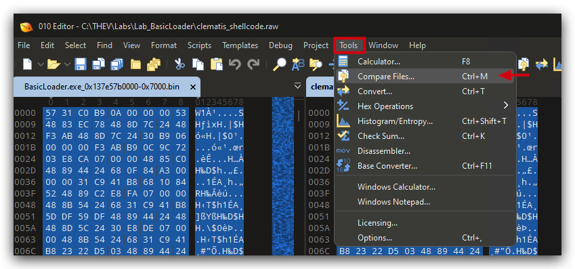This screenshot has width=575, height=269.
Task: Expand the Open File recent dropdown arrow
Action: [68, 64]
